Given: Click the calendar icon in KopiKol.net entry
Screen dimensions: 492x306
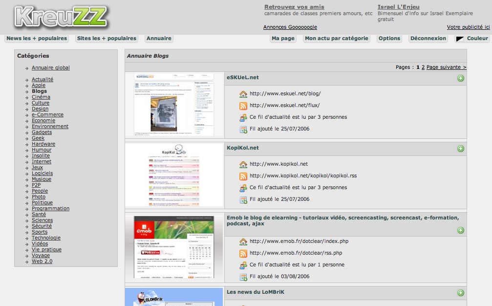Looking at the screenshot, I should click(243, 199).
